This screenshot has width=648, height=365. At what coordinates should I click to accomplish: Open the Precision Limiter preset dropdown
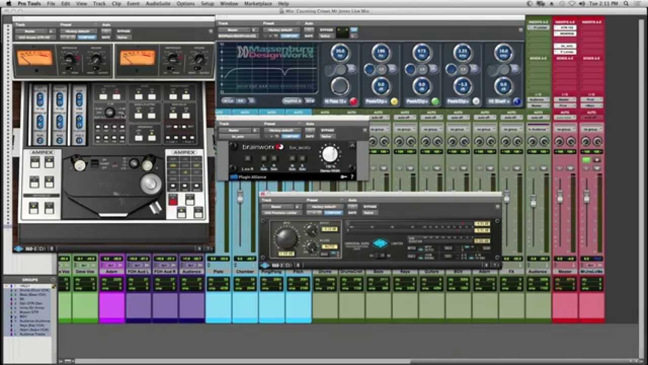(324, 207)
